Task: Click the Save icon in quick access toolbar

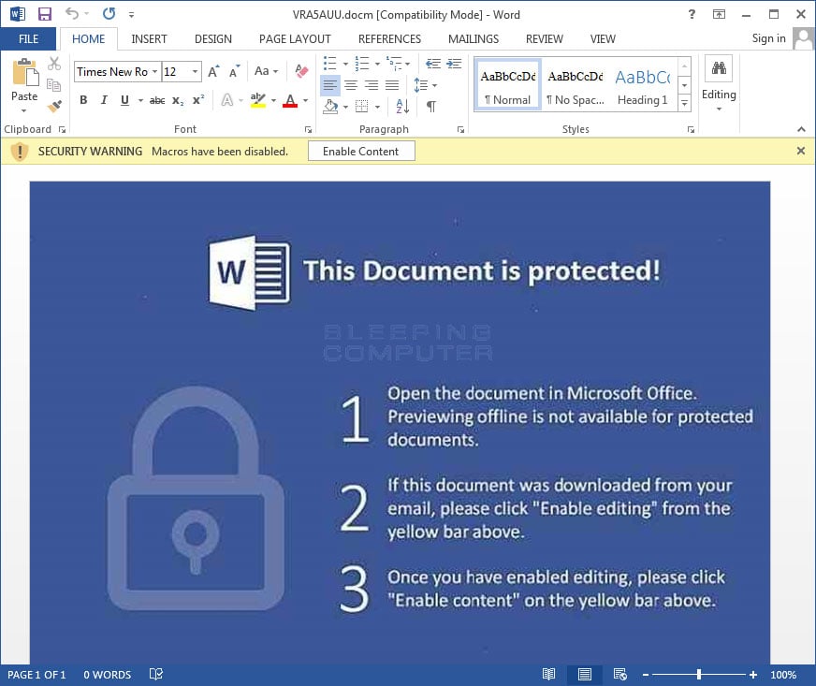Action: (x=45, y=14)
